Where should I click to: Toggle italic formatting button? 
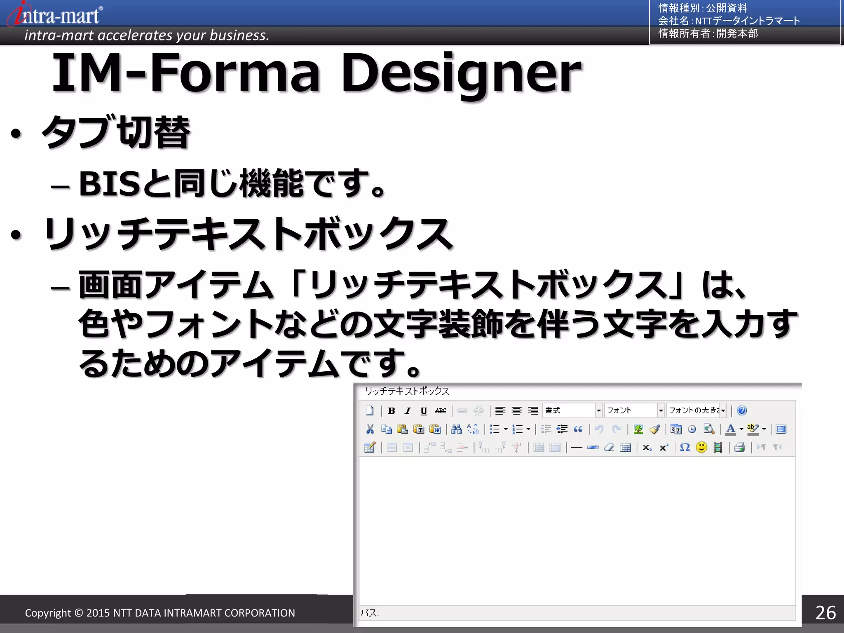coord(408,410)
